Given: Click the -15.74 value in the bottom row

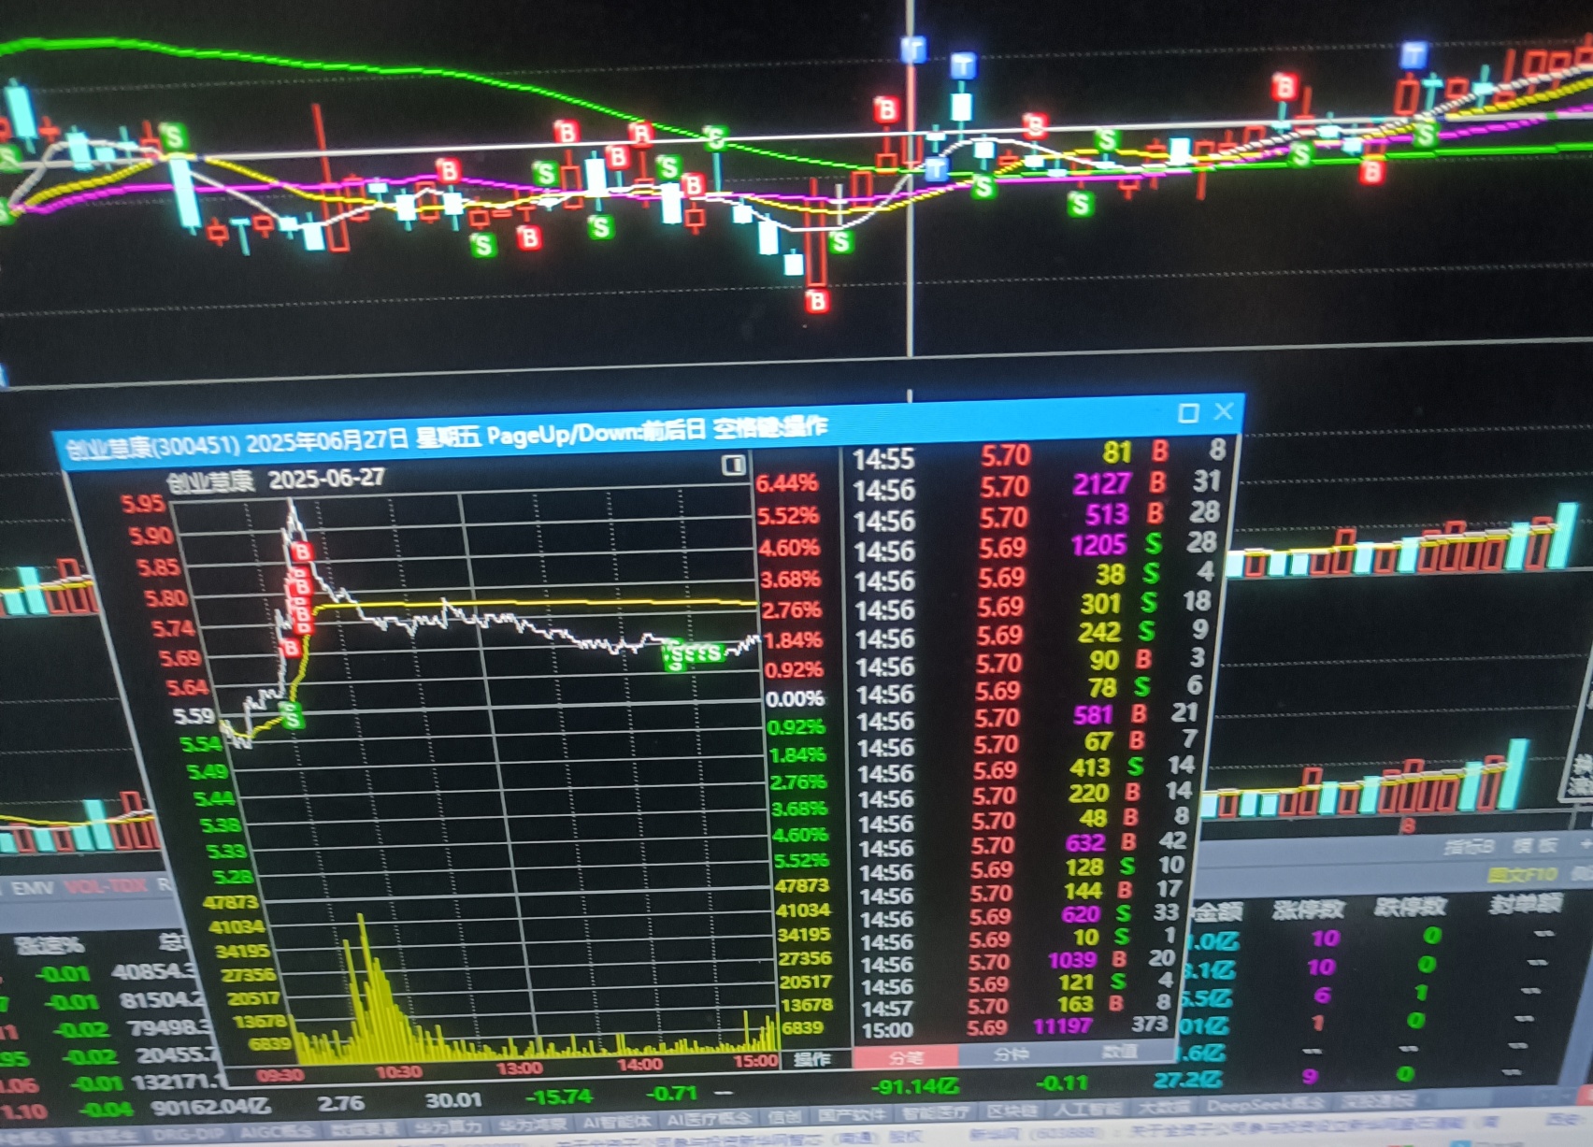Looking at the screenshot, I should (559, 1097).
